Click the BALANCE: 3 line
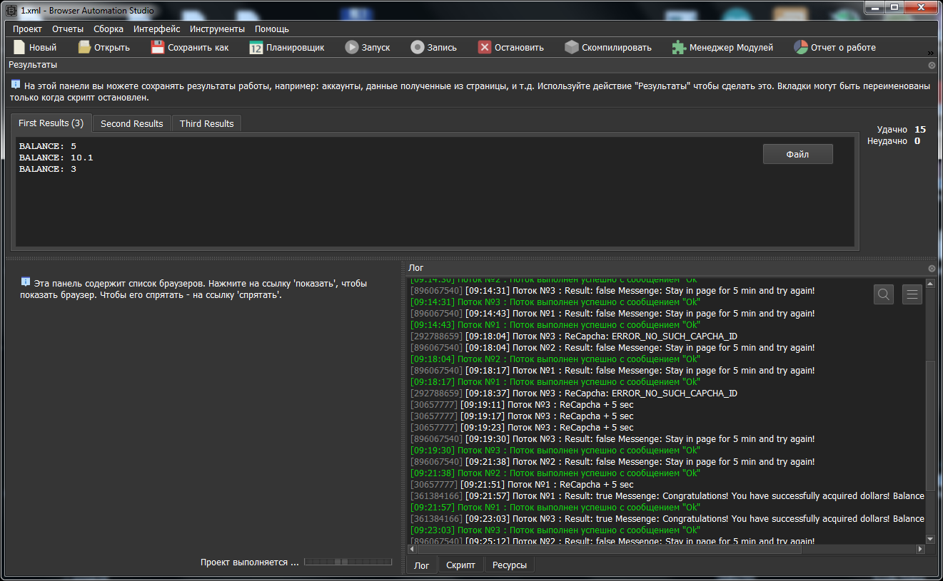This screenshot has width=943, height=581. [48, 169]
